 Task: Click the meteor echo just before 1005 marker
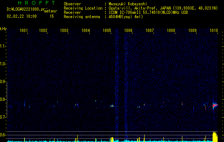click(x=112, y=106)
